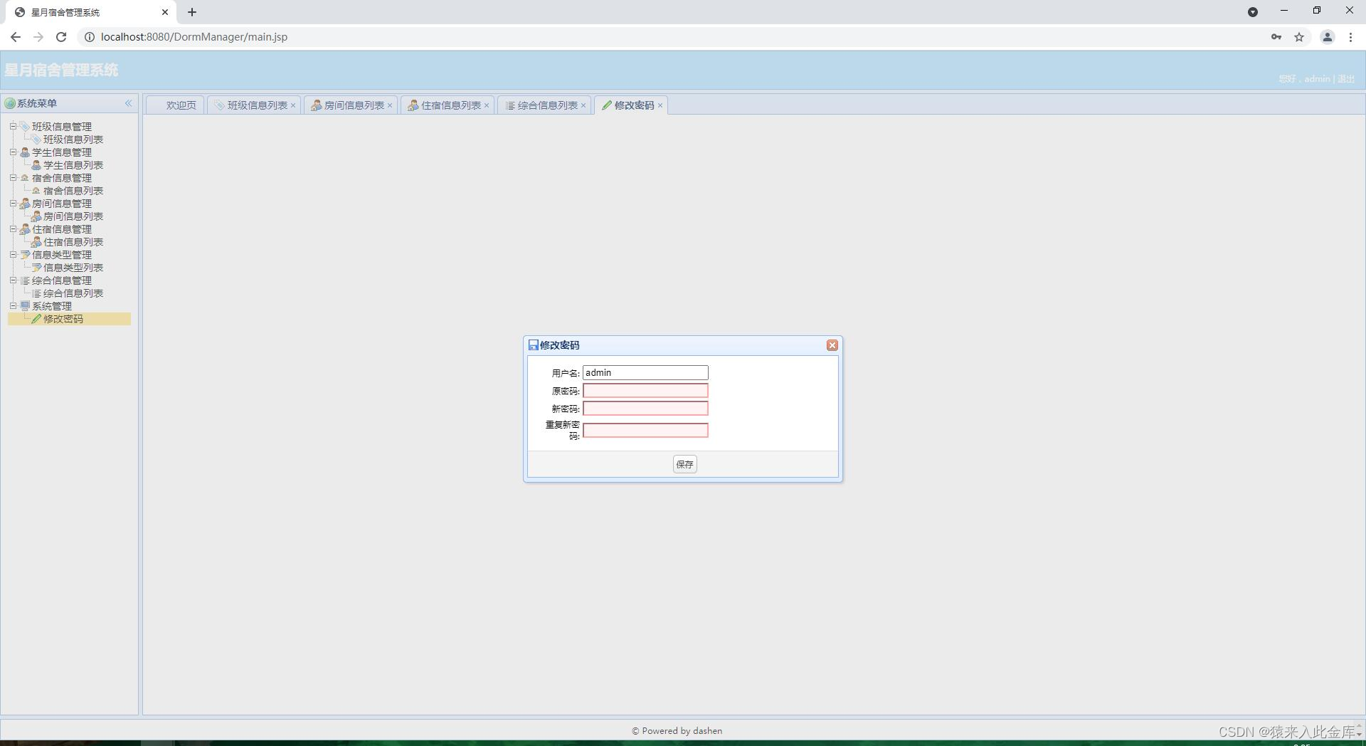Collapse the 宿舍信息管理 tree node
Screen dimensions: 1366x746
click(x=13, y=178)
